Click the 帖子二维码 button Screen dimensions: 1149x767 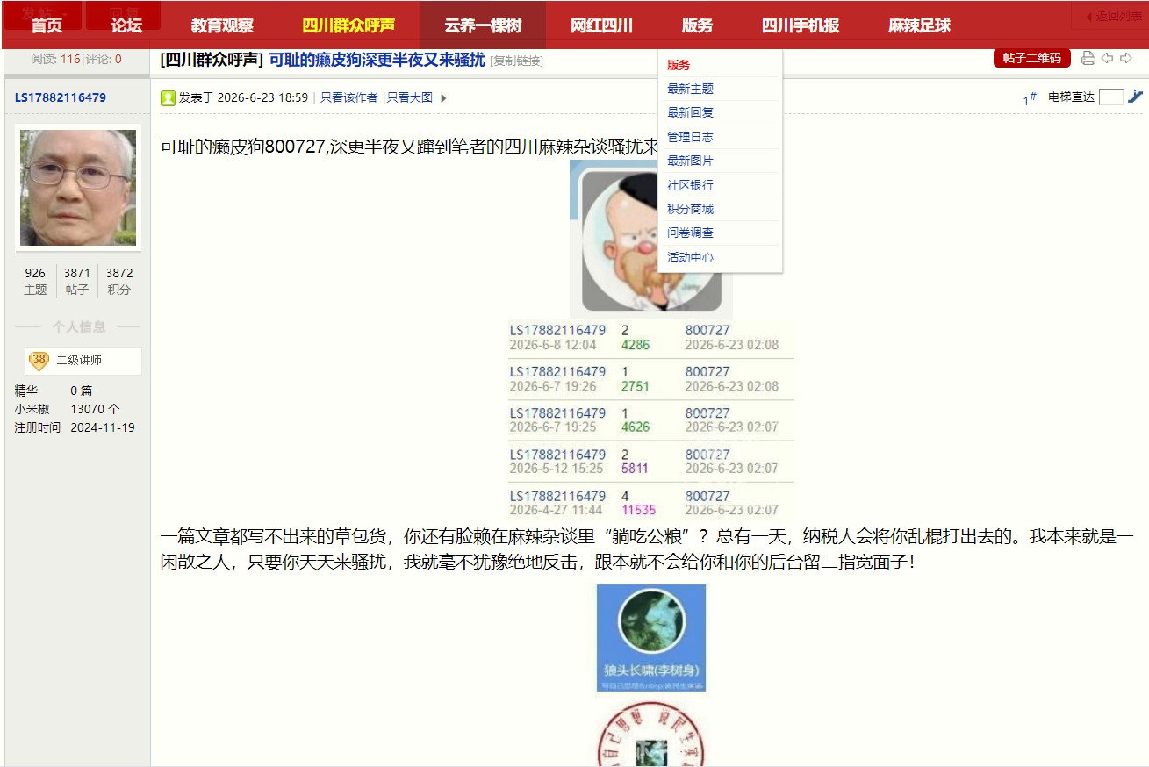(1032, 59)
